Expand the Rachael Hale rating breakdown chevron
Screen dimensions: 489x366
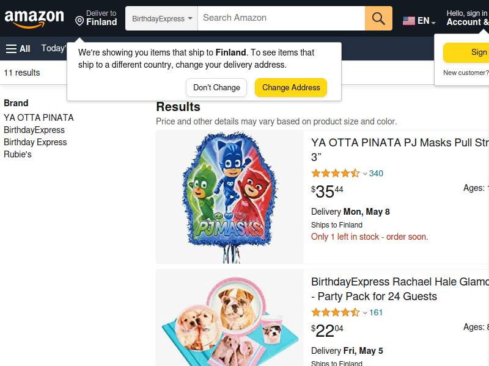(365, 313)
